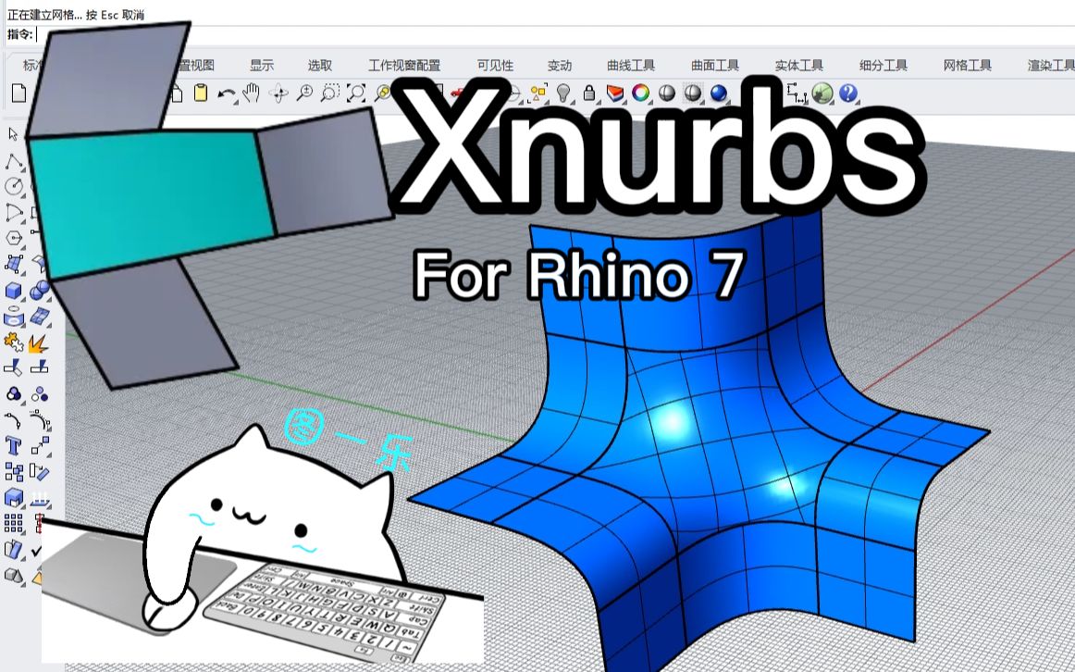Select the Pan hand tool
Screen dimensions: 1075x672
(253, 93)
